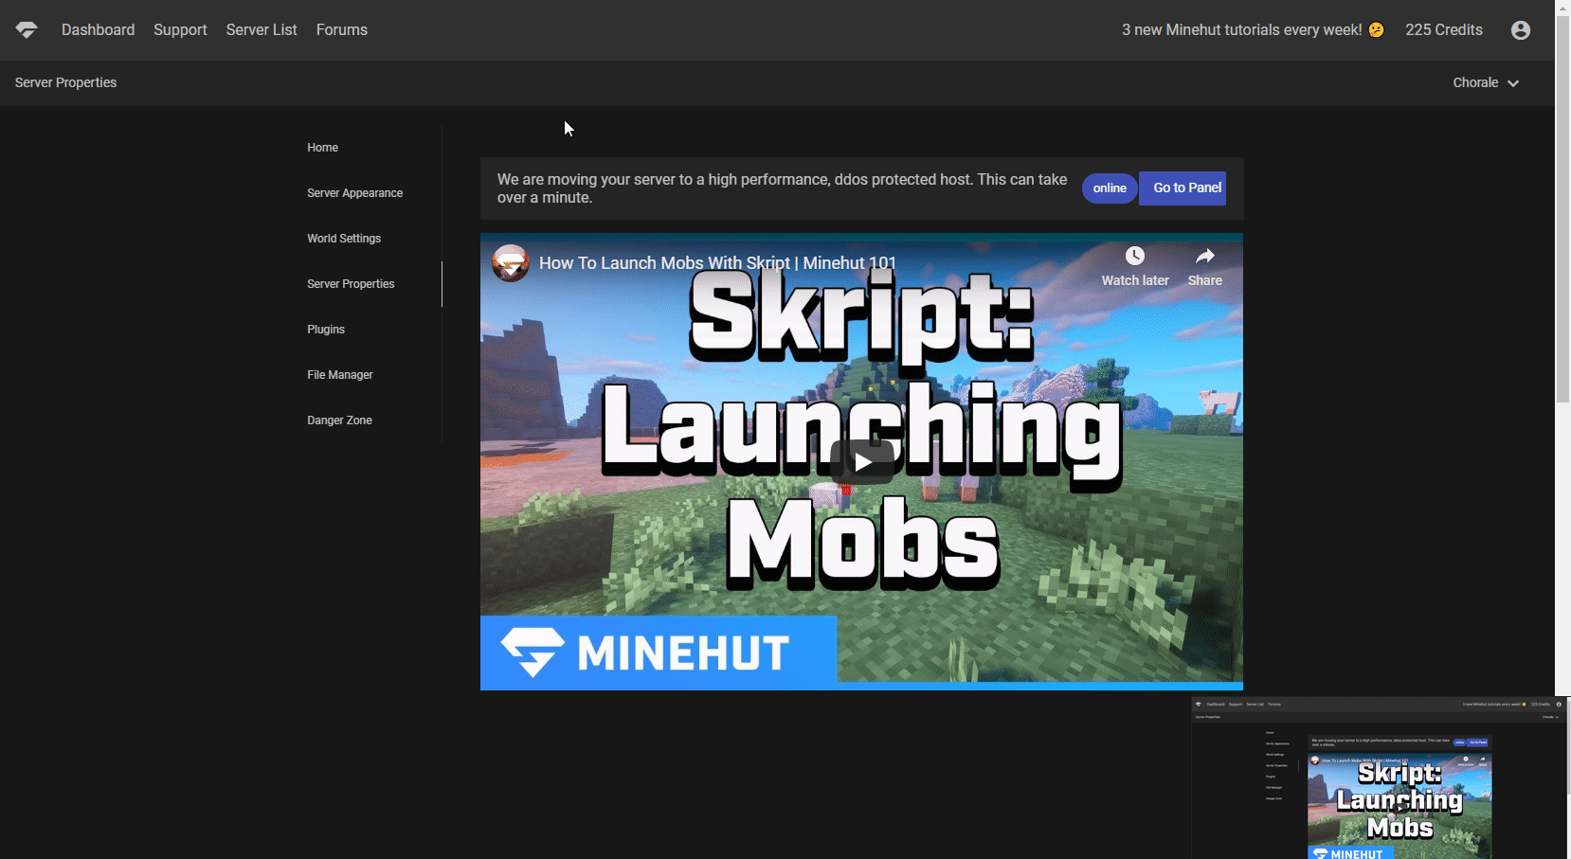Click the online status badge

coord(1110,188)
